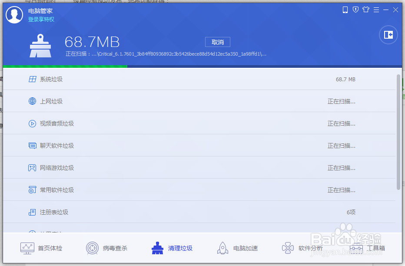Select the 视频音频垃圾 row label
Viewport: 405px width, 266px height.
pyautogui.click(x=57, y=124)
